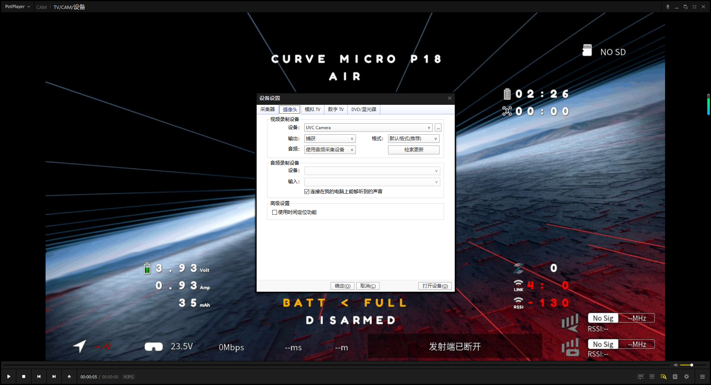This screenshot has height=385, width=711.
Task: Open the hamburger menu in the bottom bar
Action: [702, 376]
